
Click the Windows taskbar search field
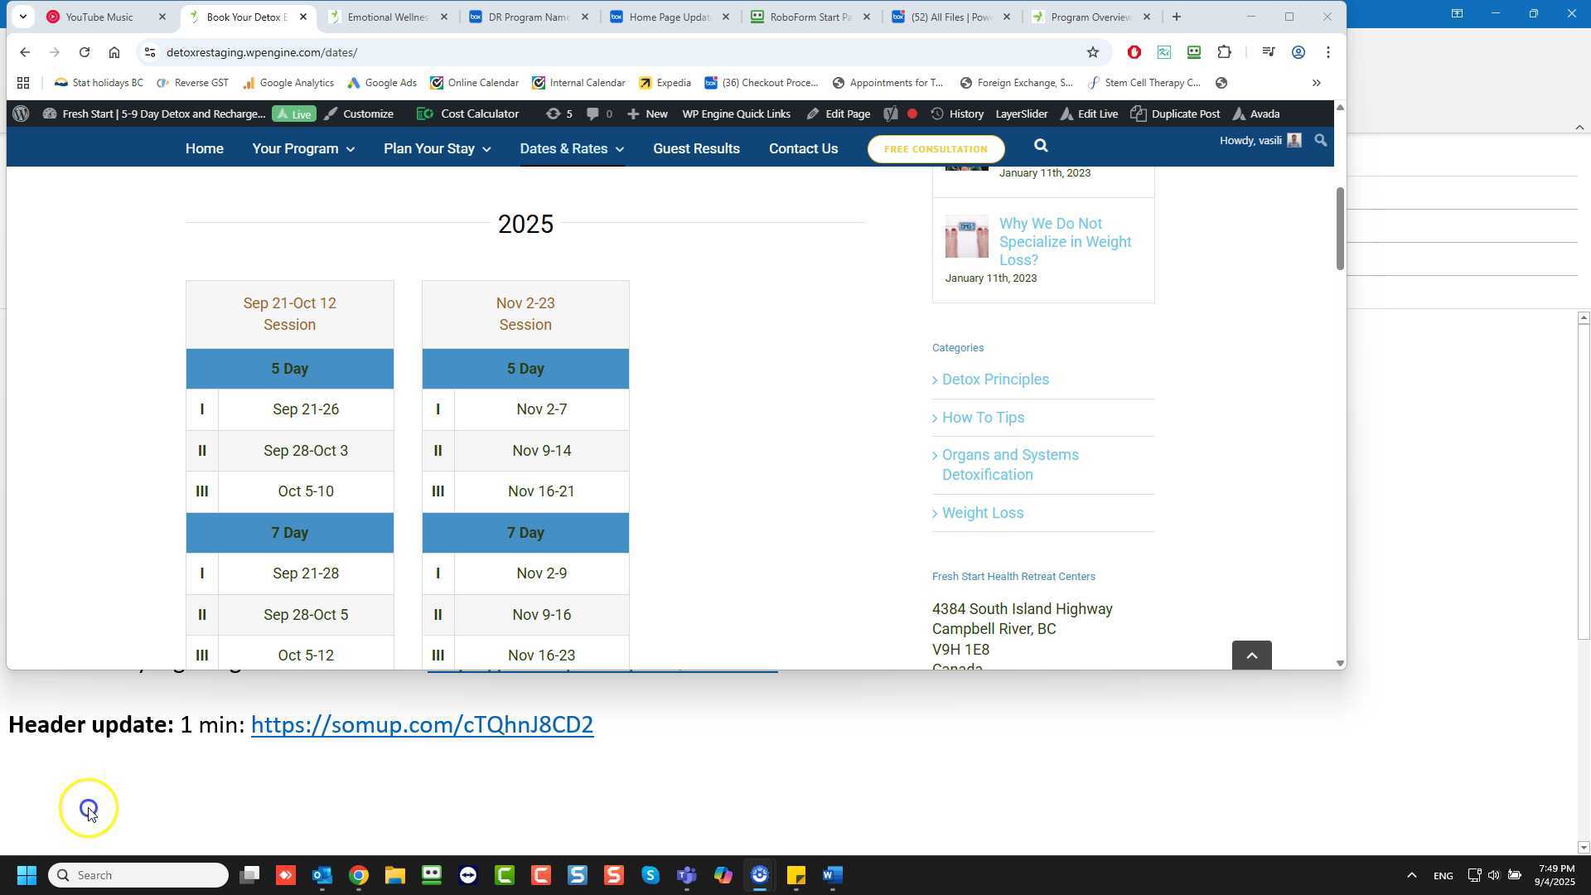139,875
